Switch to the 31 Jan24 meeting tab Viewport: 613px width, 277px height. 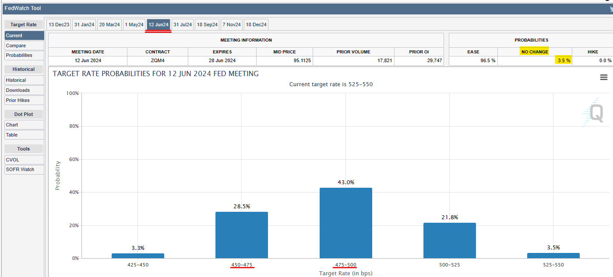point(84,25)
